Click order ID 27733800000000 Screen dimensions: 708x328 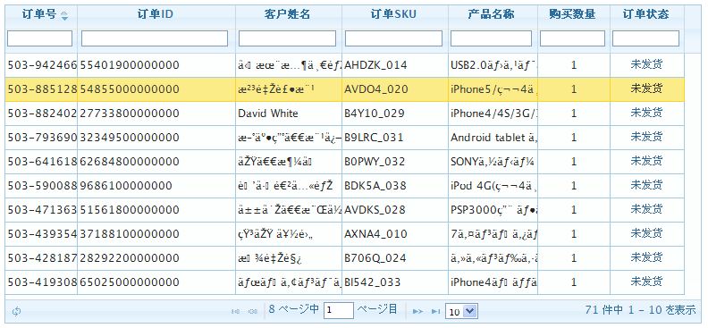coord(130,114)
